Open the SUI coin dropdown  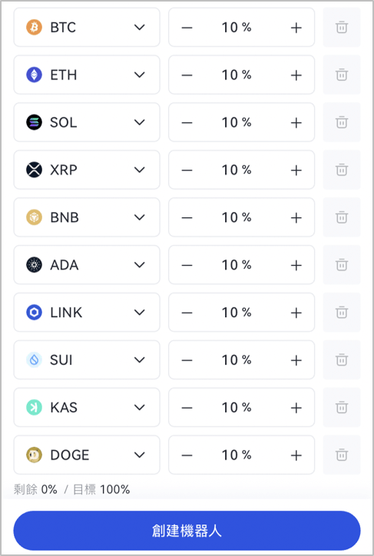87,360
